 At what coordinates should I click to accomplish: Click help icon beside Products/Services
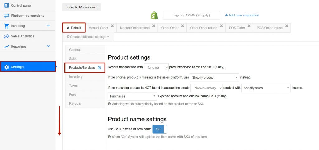point(99,68)
